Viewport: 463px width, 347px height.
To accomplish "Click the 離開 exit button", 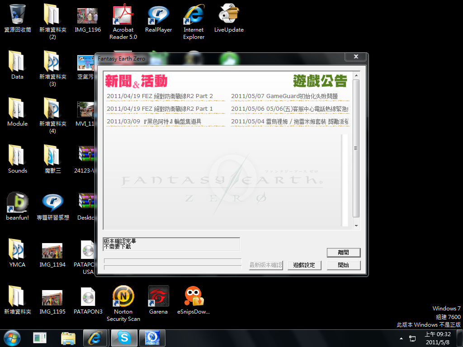I will 344,252.
